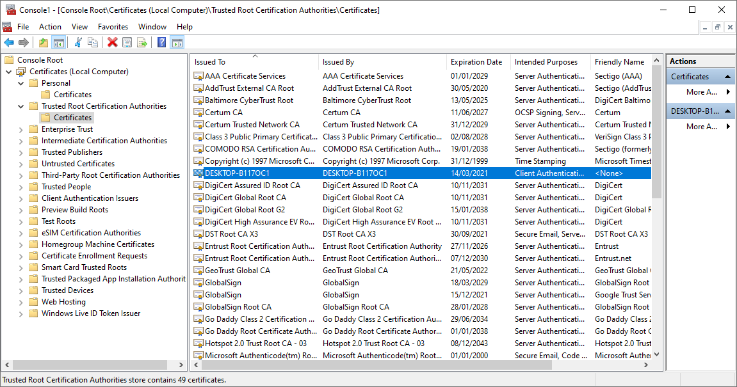Viewport: 737px width, 387px height.
Task: Open Help with the question mark icon
Action: [x=162, y=43]
